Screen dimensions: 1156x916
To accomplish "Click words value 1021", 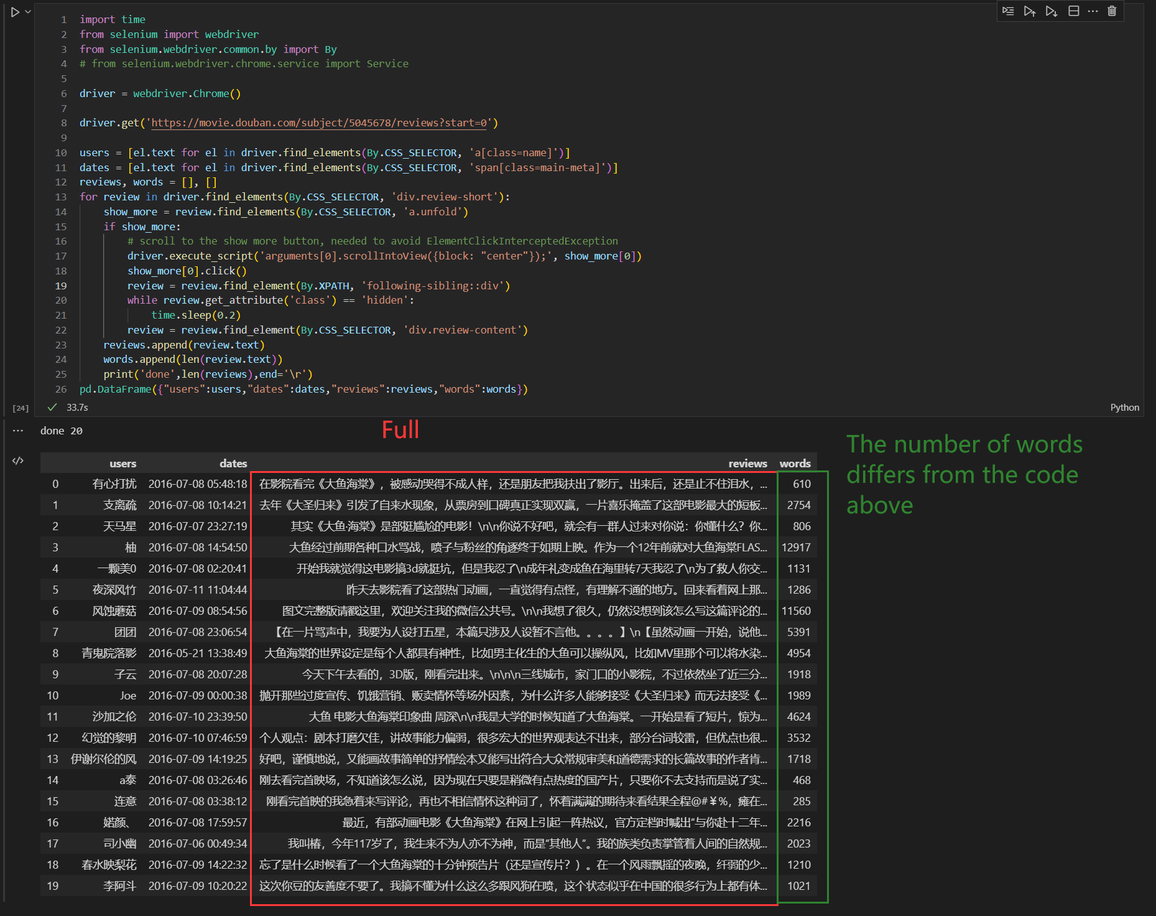I will (x=798, y=886).
